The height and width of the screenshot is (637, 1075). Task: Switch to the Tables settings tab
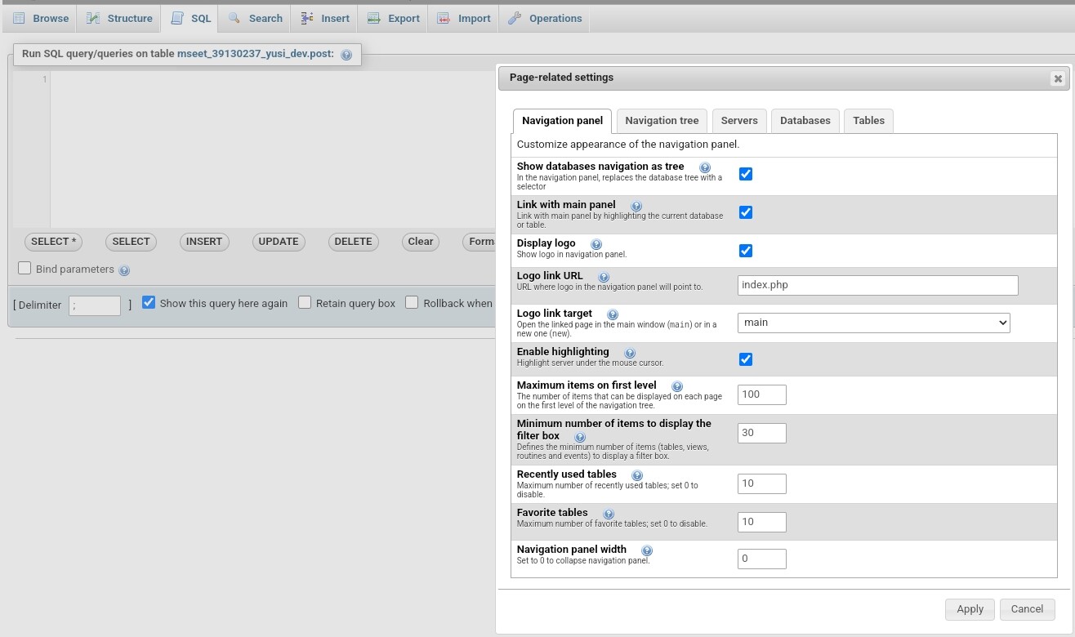click(868, 121)
